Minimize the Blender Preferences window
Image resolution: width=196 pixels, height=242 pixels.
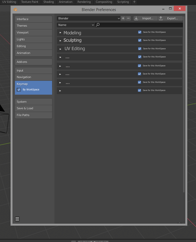[163, 9]
